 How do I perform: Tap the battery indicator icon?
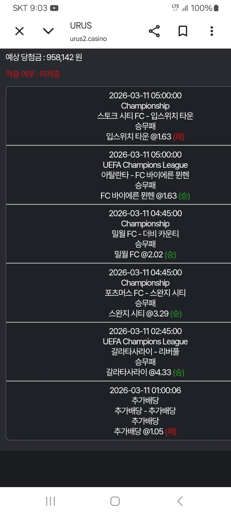pos(216,8)
